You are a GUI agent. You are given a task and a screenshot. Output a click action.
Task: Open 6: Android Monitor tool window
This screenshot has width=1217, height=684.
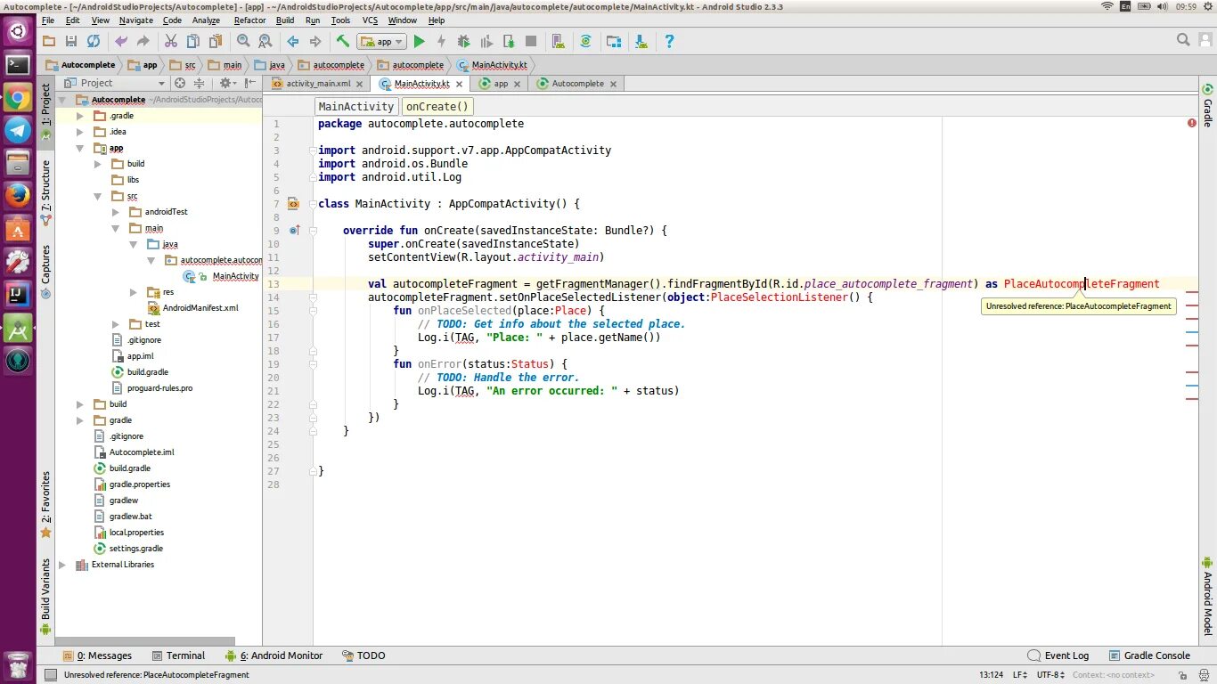point(274,655)
